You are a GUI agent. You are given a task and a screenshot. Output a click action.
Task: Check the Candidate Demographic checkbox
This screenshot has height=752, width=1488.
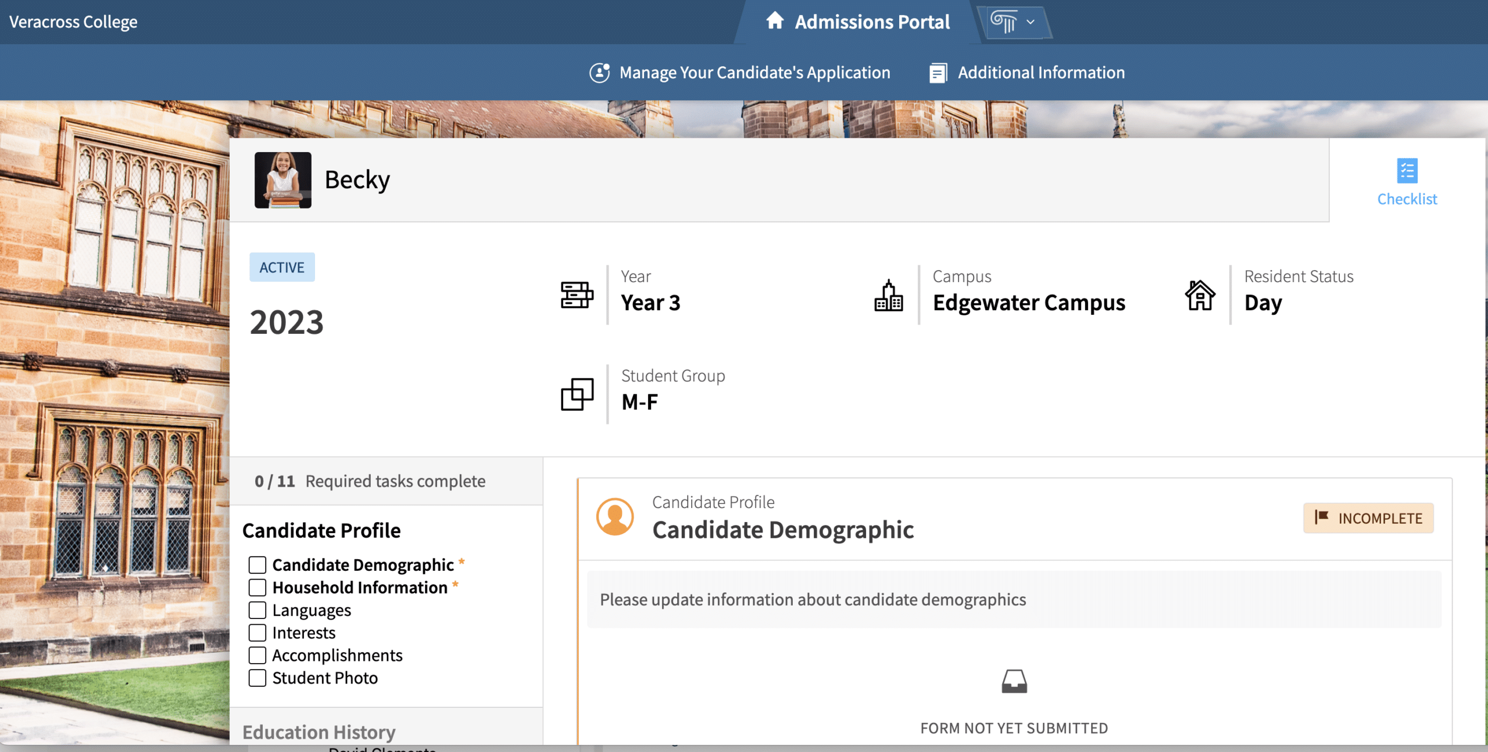(x=257, y=565)
